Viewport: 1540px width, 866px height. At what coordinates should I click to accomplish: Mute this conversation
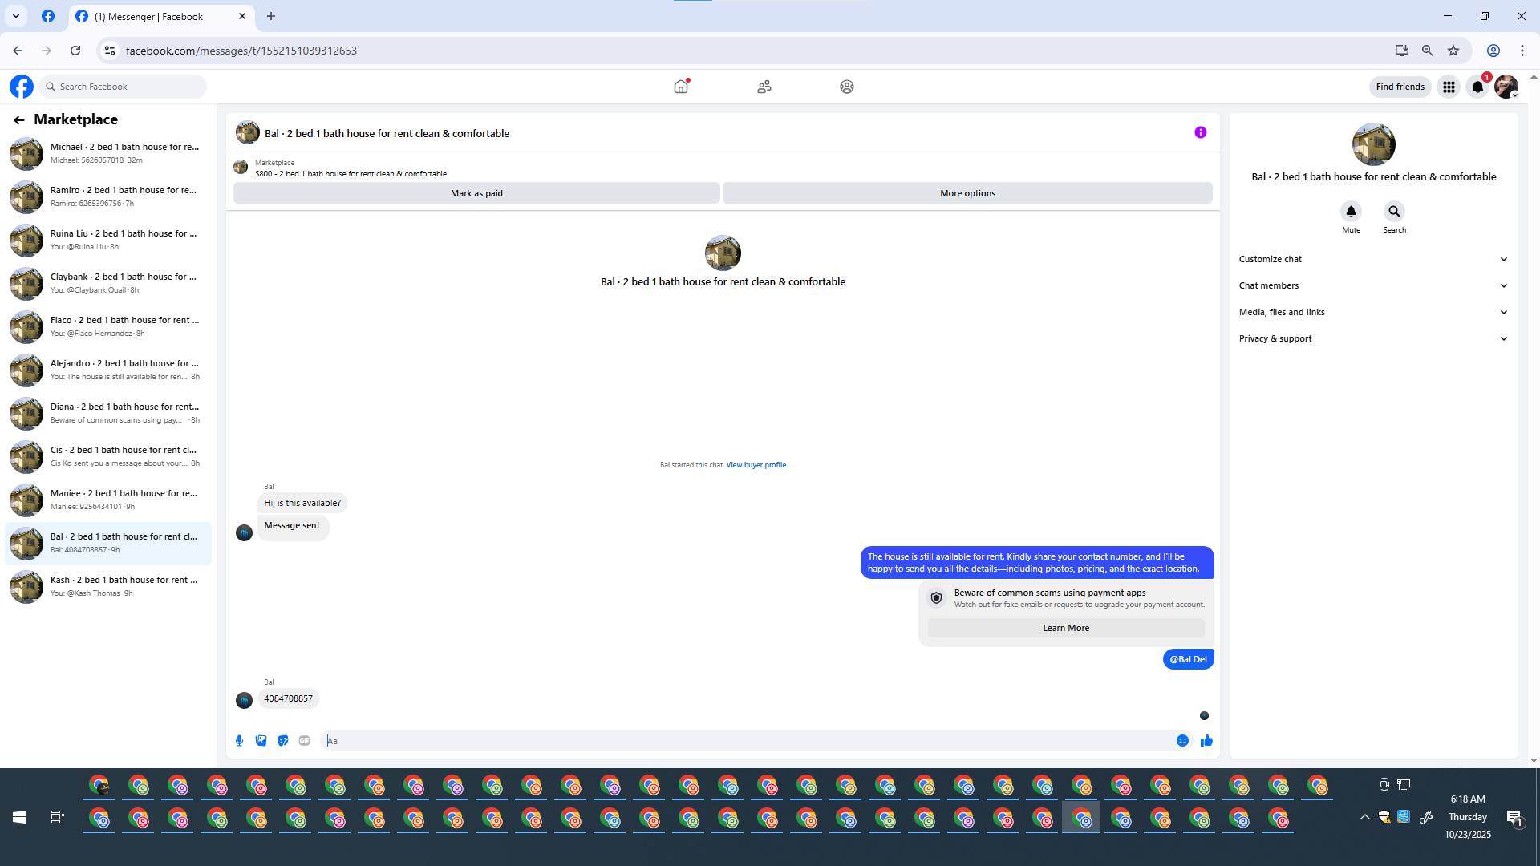click(1351, 212)
